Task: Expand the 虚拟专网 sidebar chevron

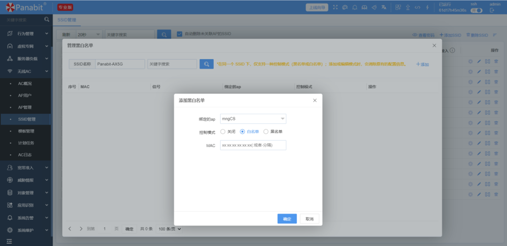Action: (47, 46)
